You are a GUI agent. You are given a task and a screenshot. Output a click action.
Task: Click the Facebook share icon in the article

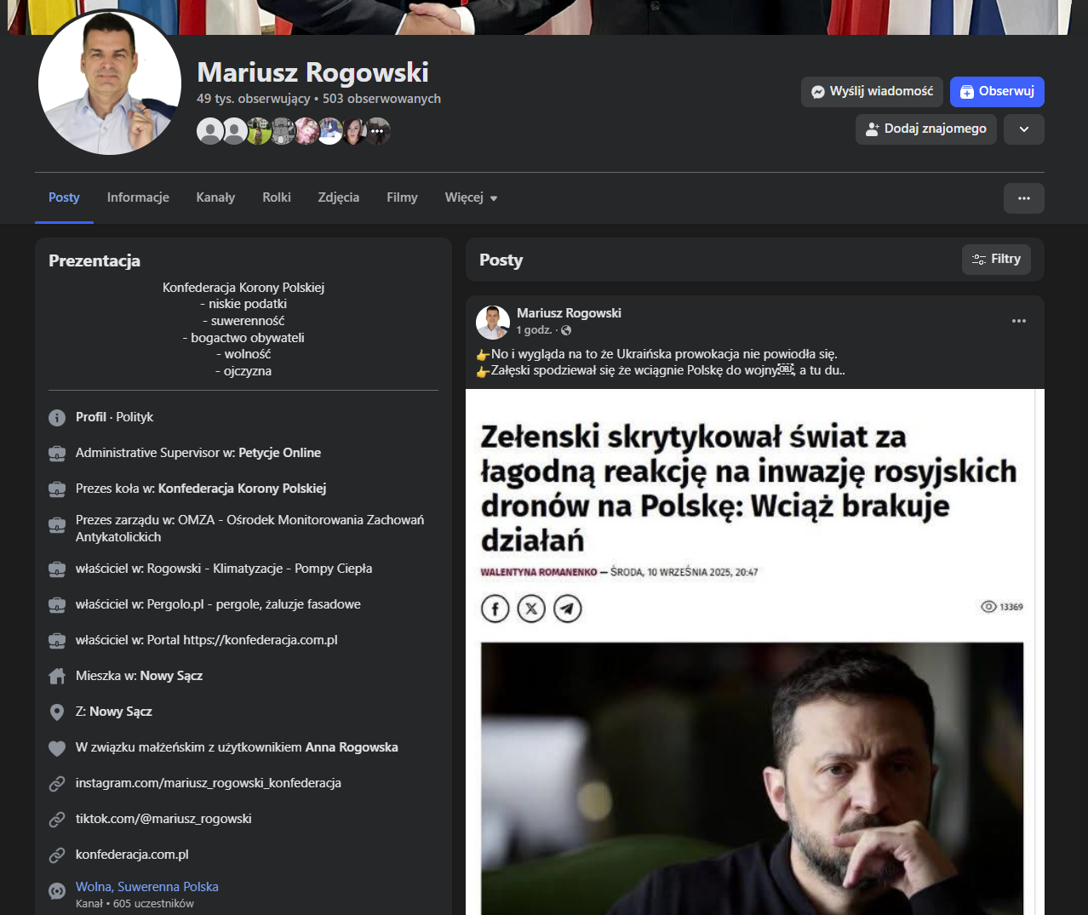[495, 609]
